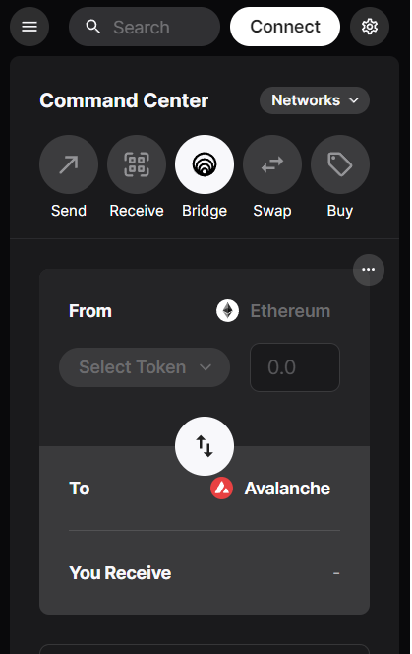This screenshot has width=412, height=654.
Task: Click the Connect button
Action: (285, 27)
